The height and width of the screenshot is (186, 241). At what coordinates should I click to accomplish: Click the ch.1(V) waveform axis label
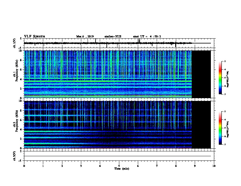click(x=14, y=43)
